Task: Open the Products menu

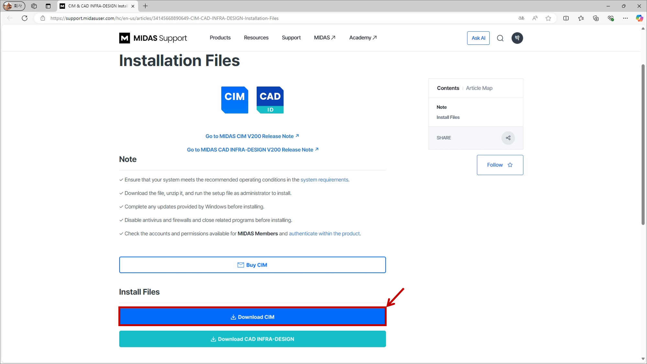Action: [220, 38]
